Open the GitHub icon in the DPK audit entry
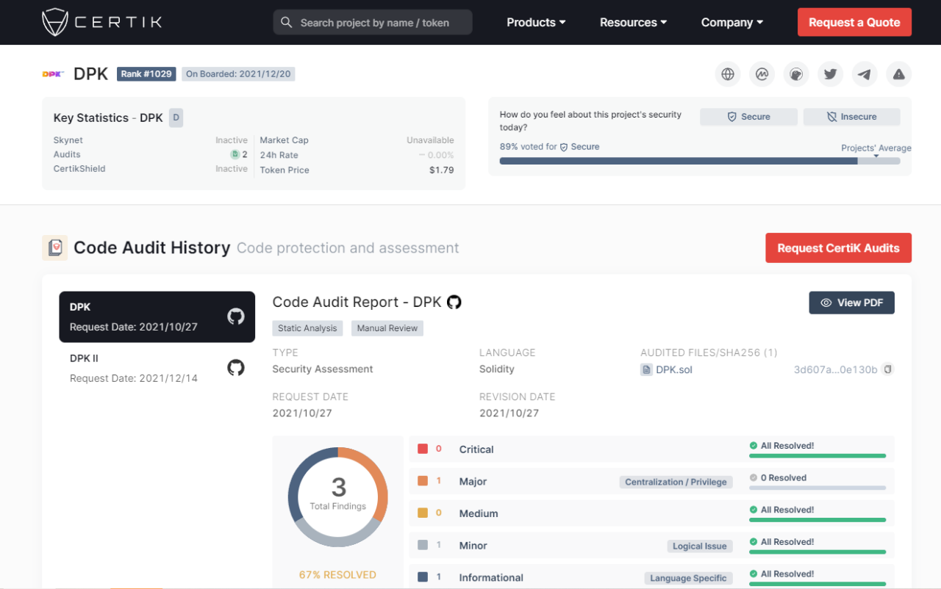Image resolution: width=941 pixels, height=589 pixels. coord(236,317)
